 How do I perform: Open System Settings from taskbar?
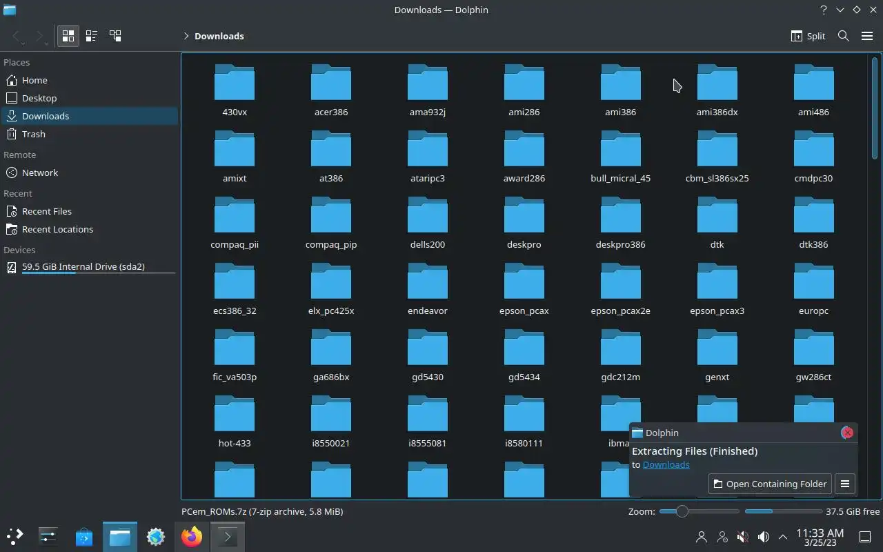(x=48, y=536)
